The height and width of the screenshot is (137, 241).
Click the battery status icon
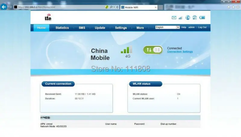[x=202, y=18]
